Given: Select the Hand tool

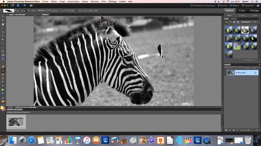Looking at the screenshot, I should tap(3, 24).
